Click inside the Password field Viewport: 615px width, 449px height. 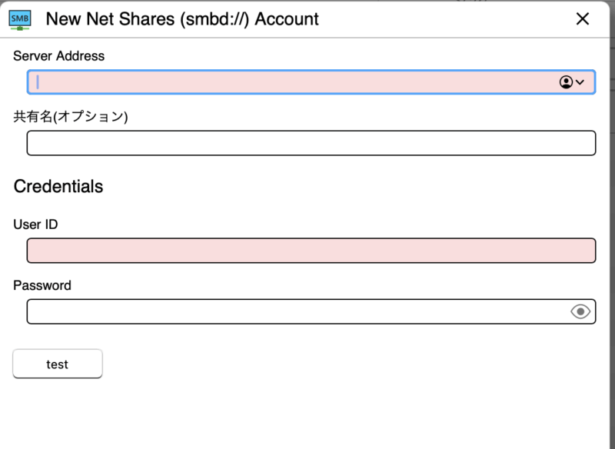point(296,311)
